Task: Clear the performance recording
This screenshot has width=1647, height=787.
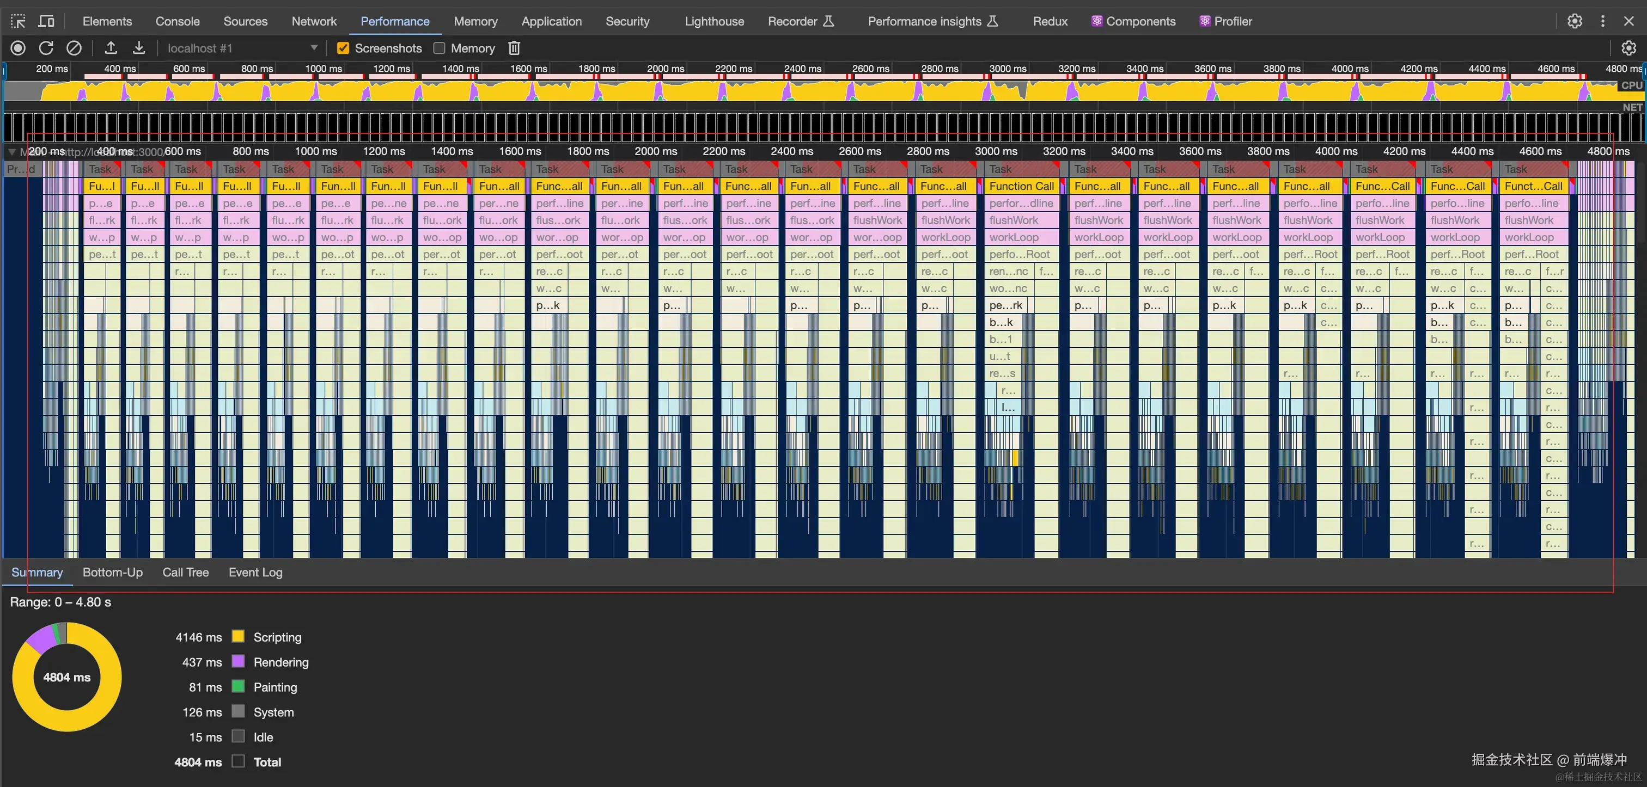Action: point(74,48)
